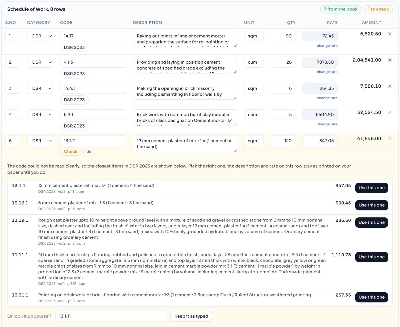This screenshot has height=327, width=400.
Task: Open the category dropdown for row 1
Action: coord(40,36)
